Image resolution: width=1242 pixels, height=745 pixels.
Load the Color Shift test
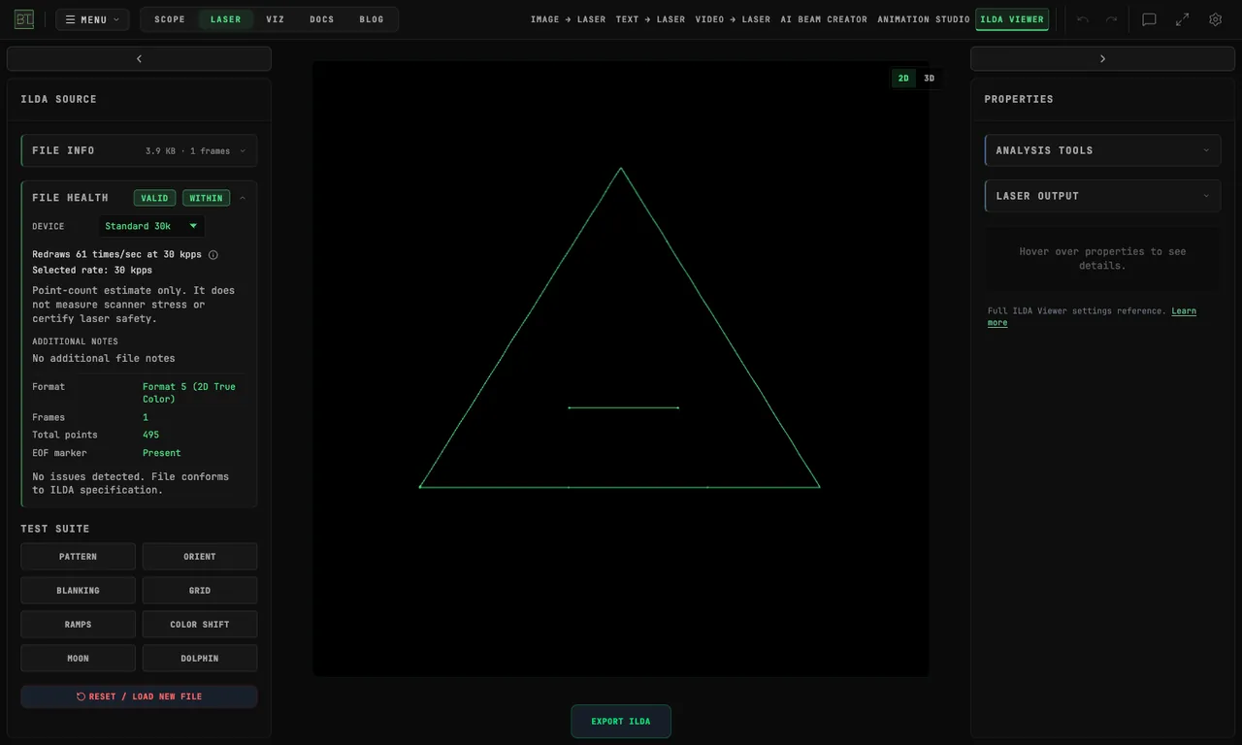[200, 625]
